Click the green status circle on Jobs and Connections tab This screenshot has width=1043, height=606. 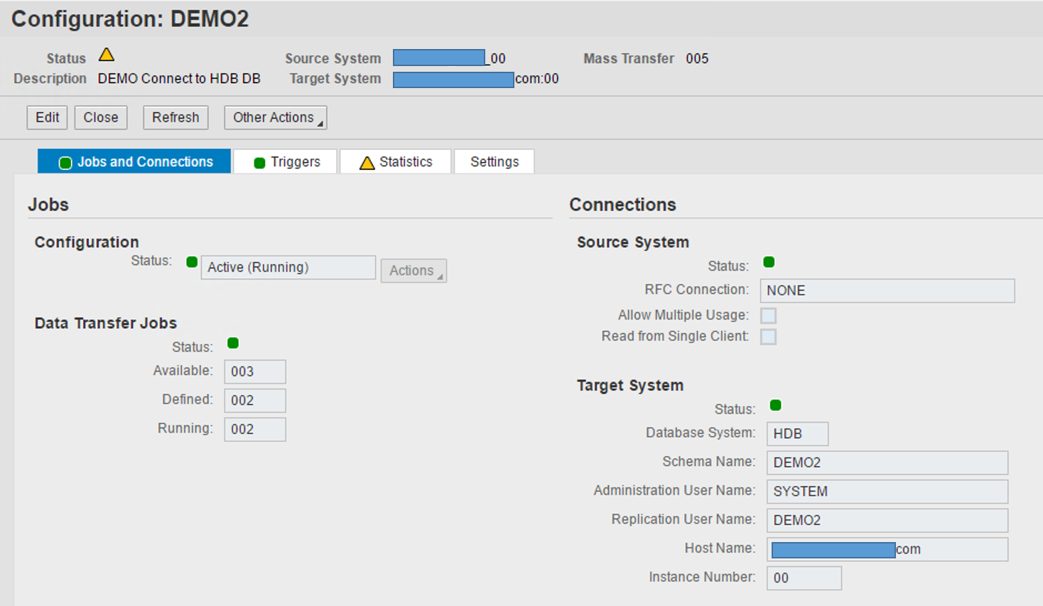click(x=65, y=162)
